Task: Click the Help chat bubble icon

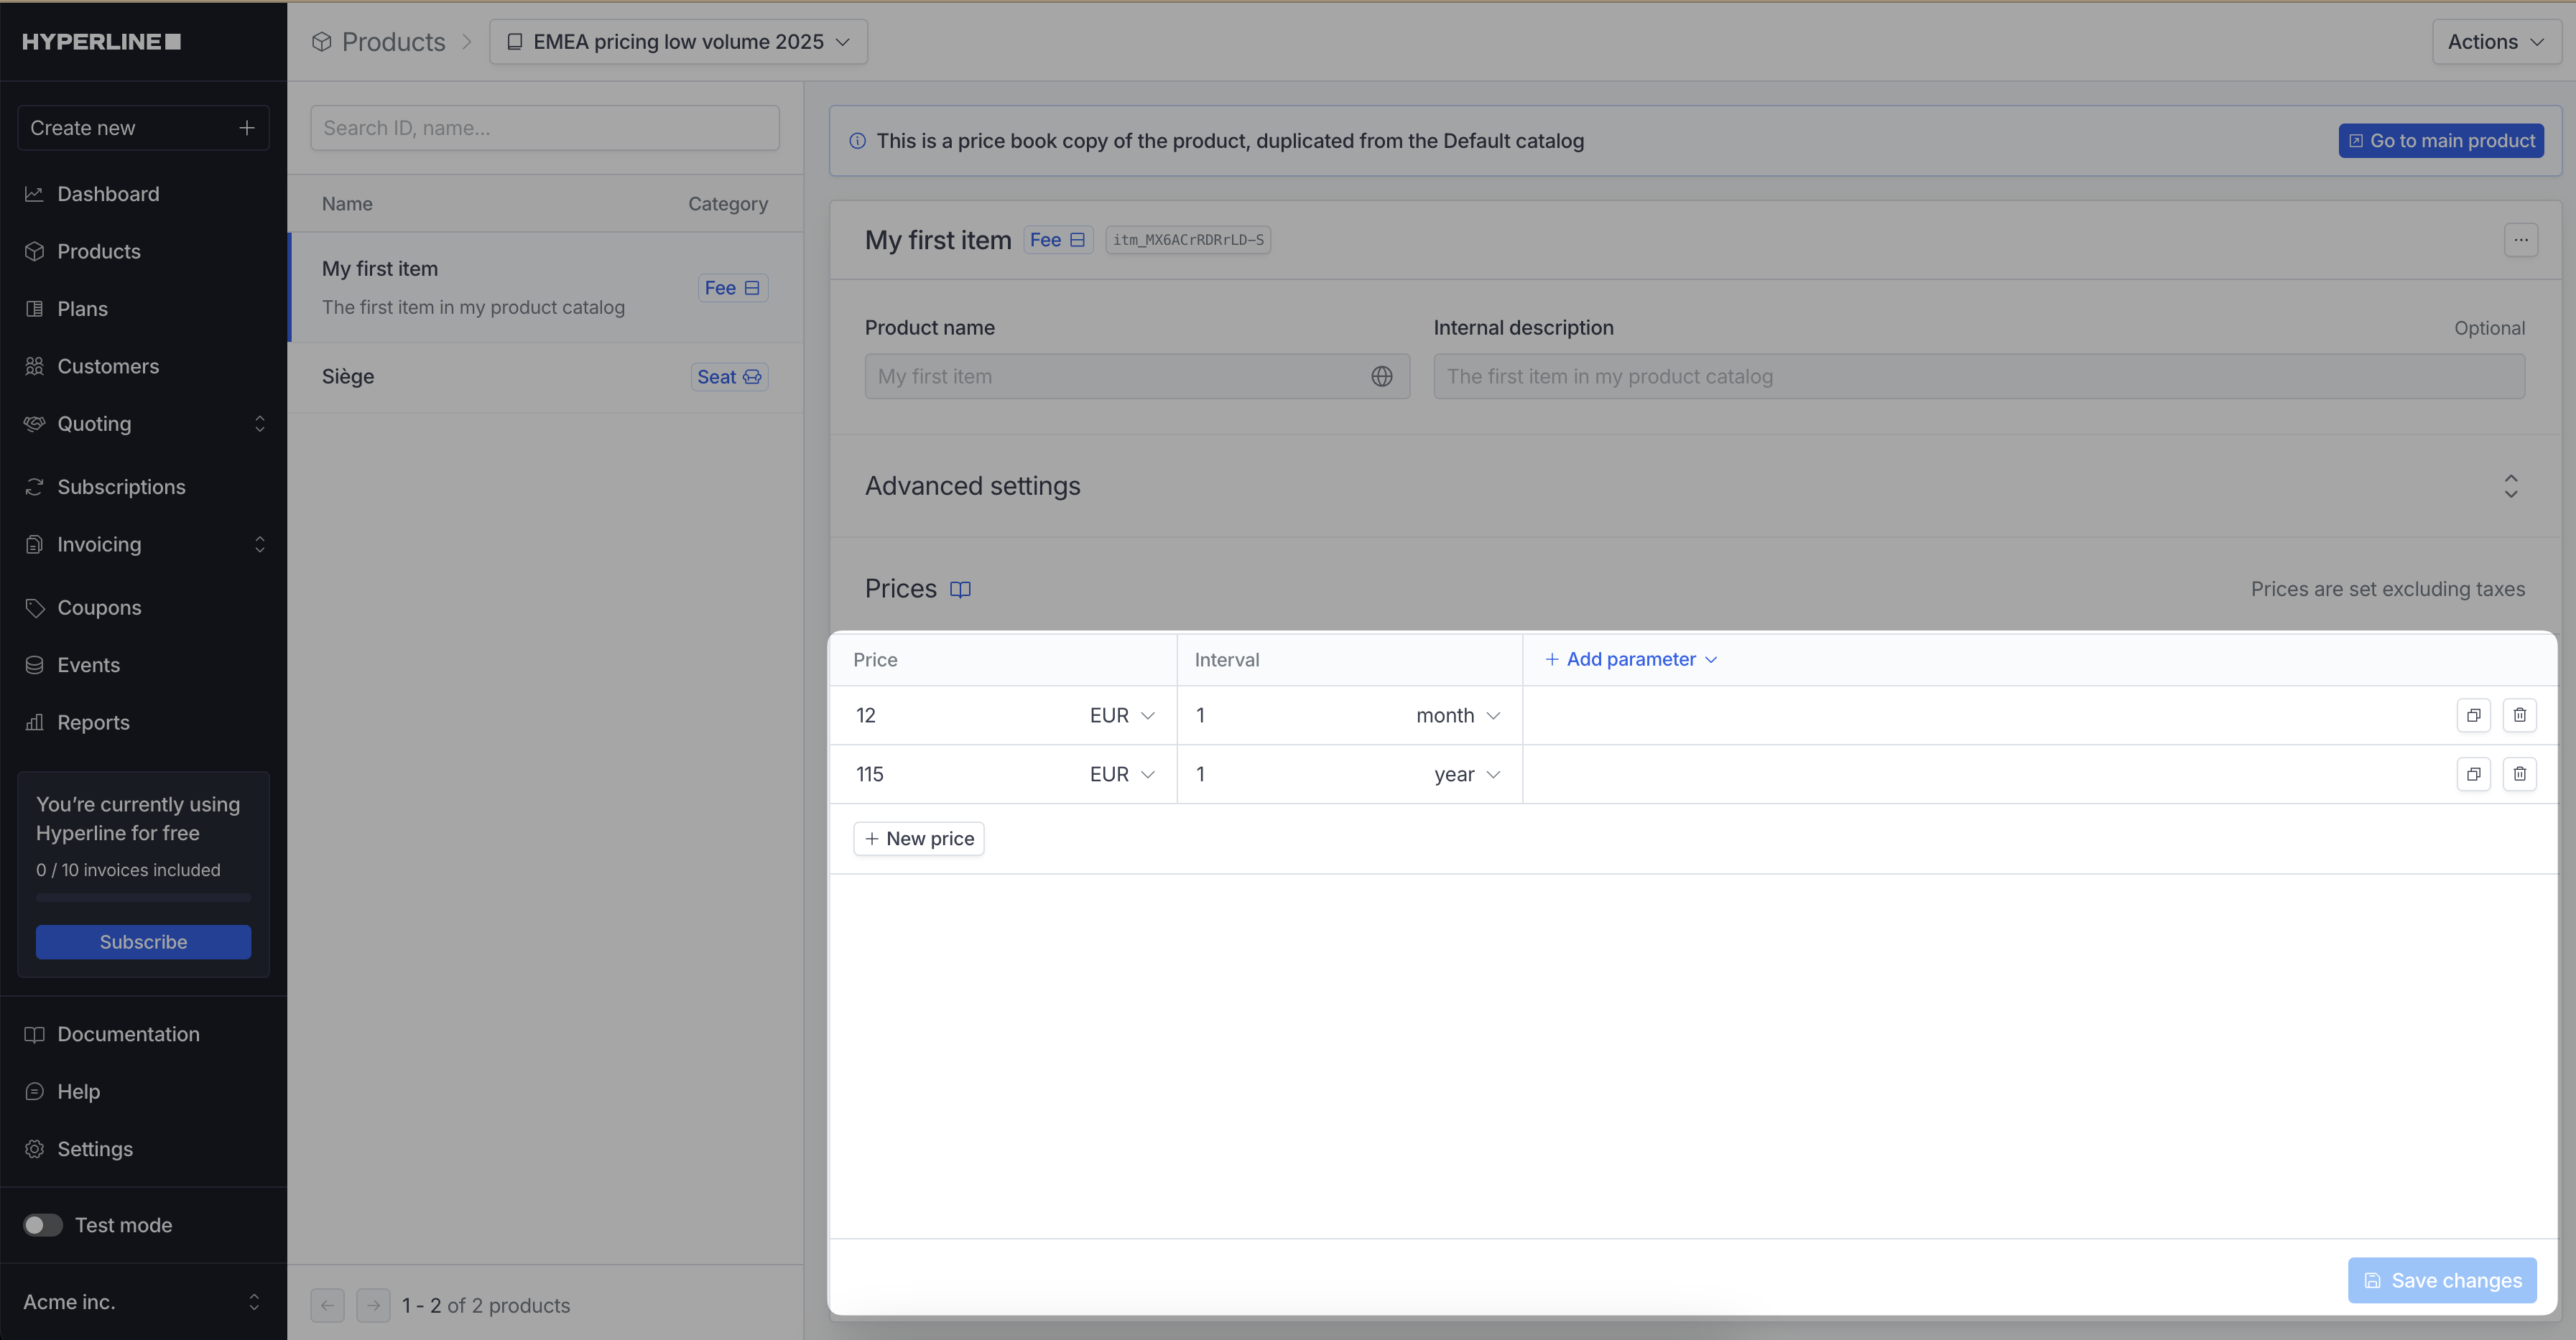Action: (x=35, y=1091)
